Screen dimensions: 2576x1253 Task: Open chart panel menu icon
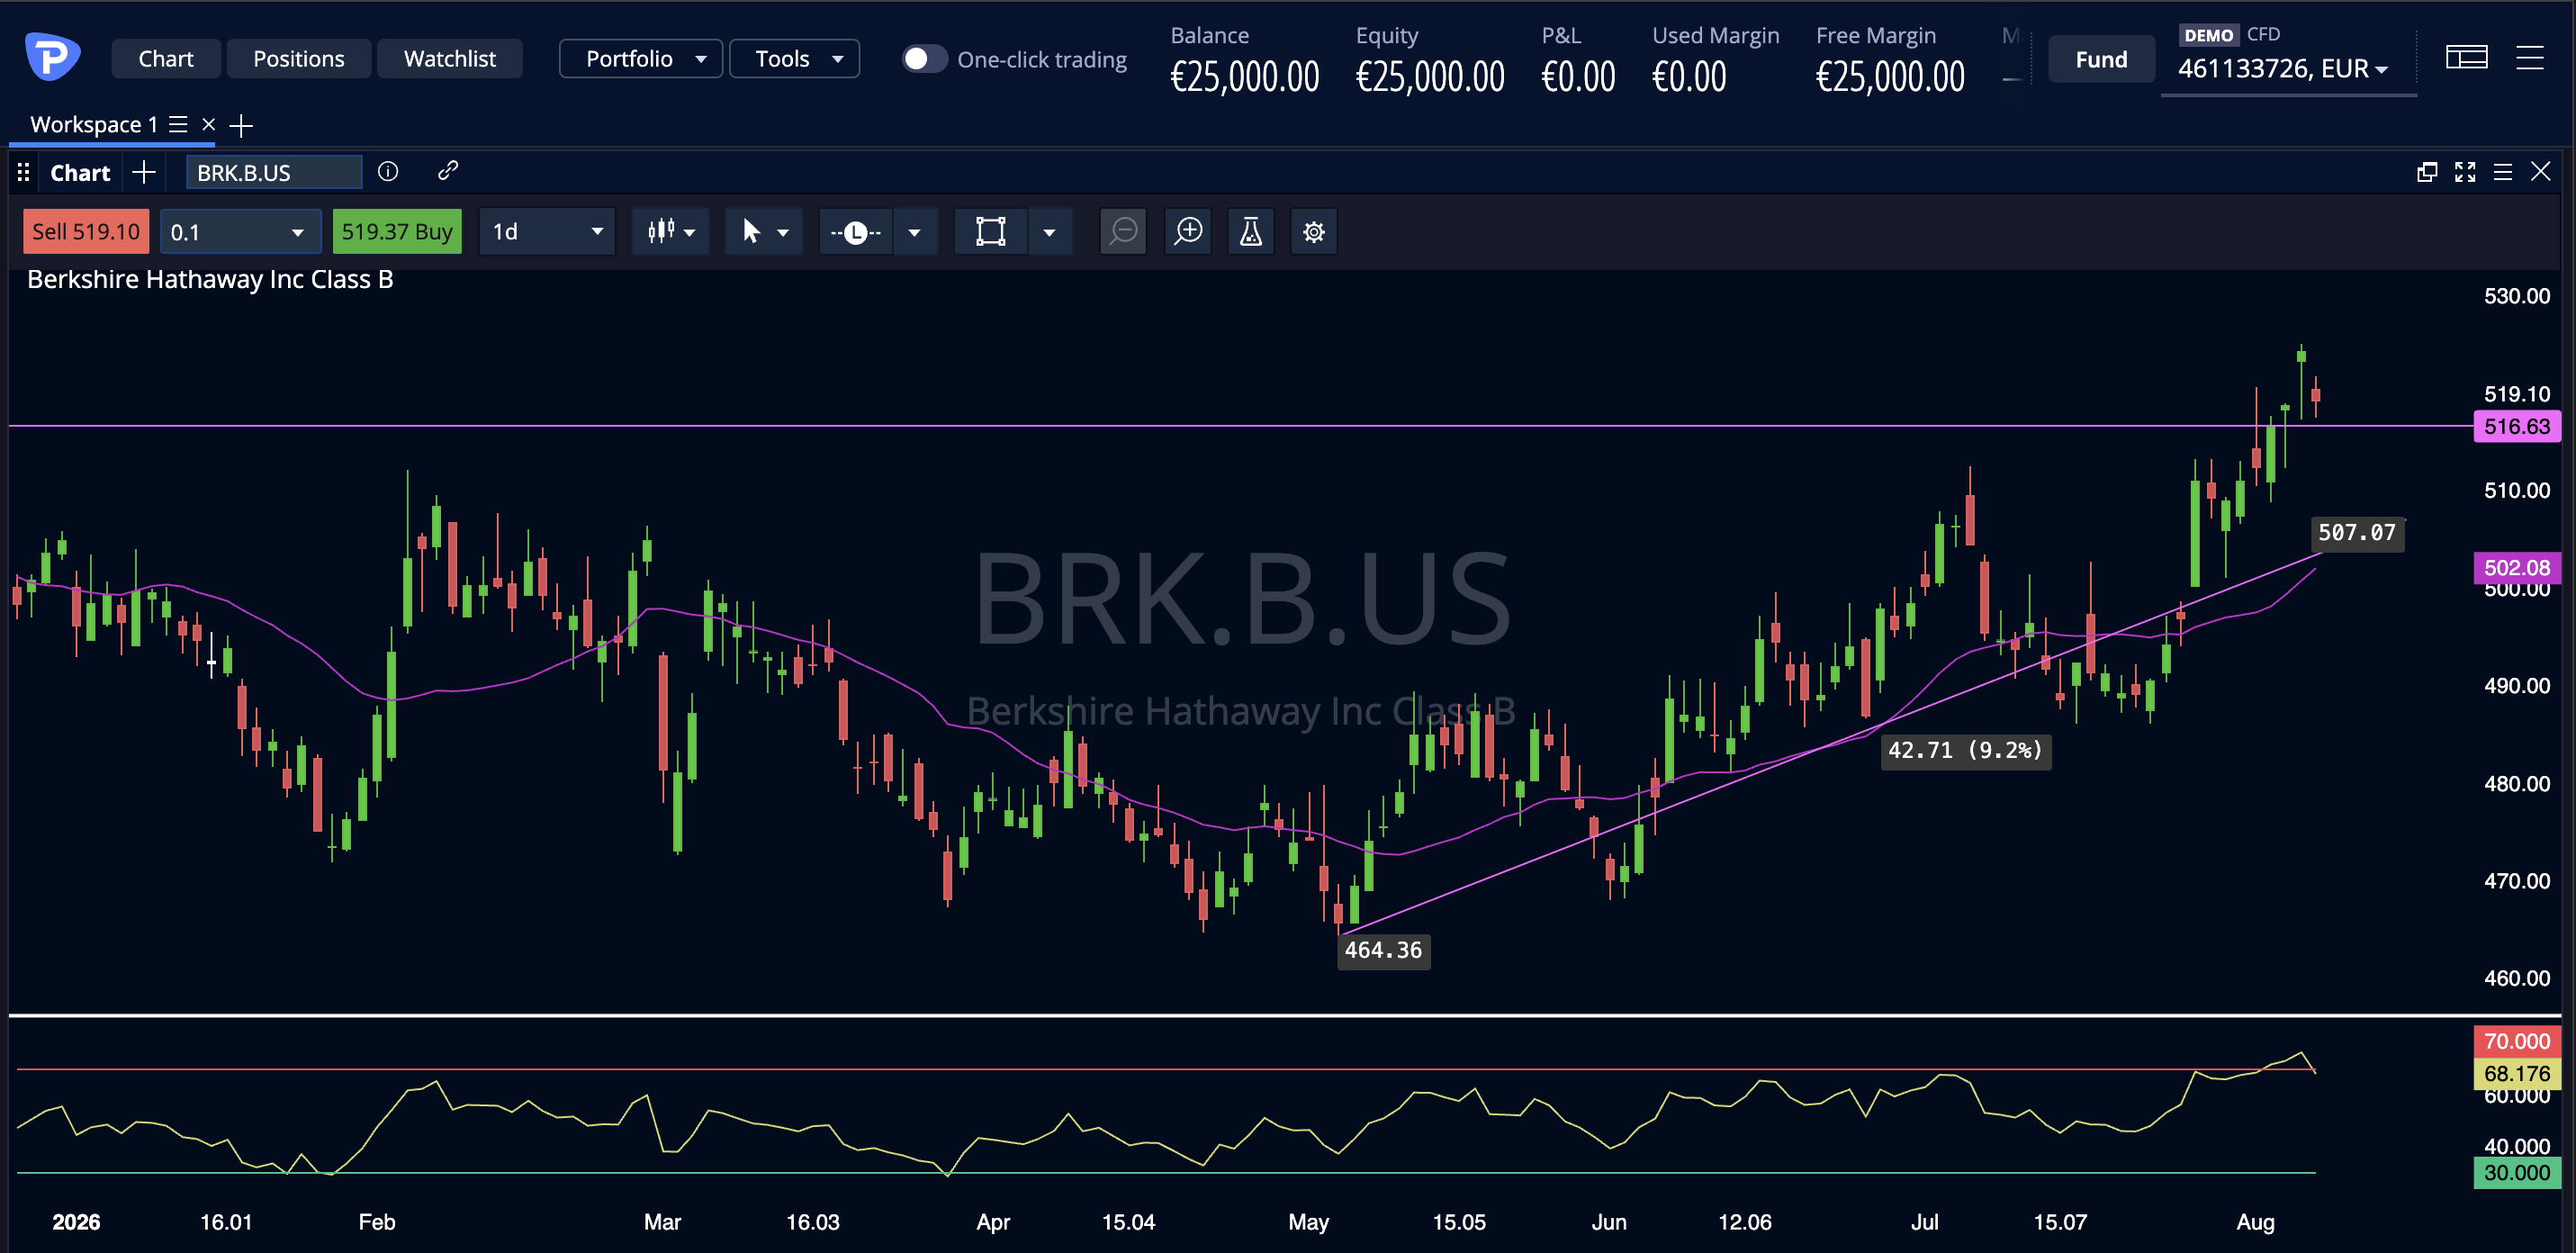pos(2502,171)
